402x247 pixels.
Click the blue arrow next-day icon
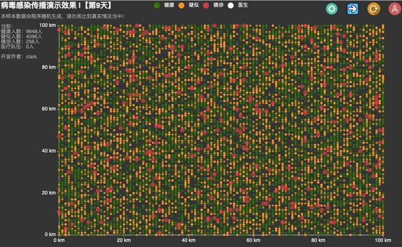point(352,9)
